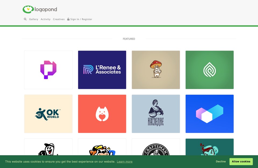
Task: Open the Creatives section
Action: [x=59, y=19]
